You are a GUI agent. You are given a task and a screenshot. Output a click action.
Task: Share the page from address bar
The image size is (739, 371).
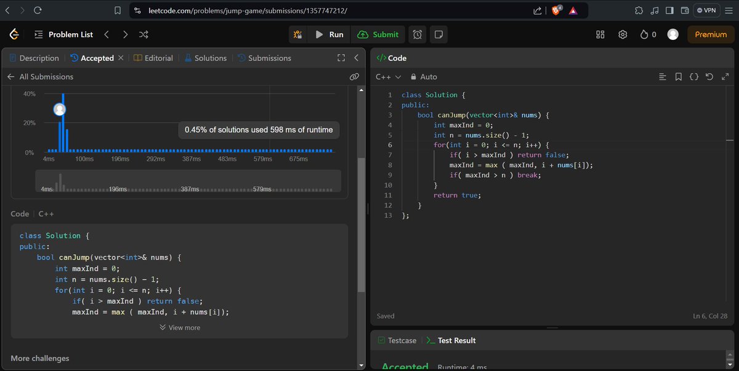pyautogui.click(x=538, y=10)
